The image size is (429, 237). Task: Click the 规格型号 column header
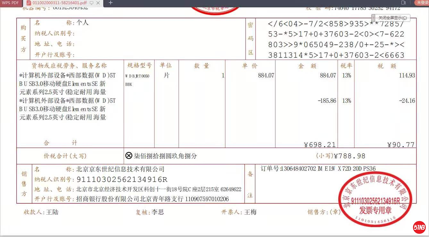click(x=139, y=65)
